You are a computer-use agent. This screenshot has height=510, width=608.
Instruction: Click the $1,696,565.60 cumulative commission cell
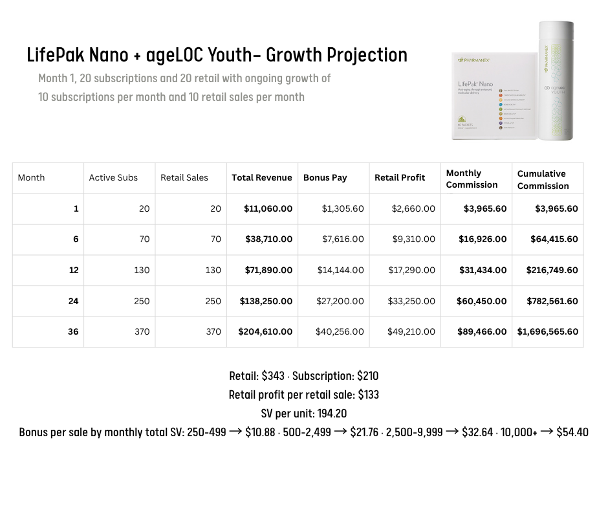tap(547, 331)
